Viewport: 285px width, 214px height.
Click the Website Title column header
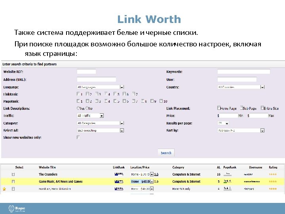coord(47,167)
